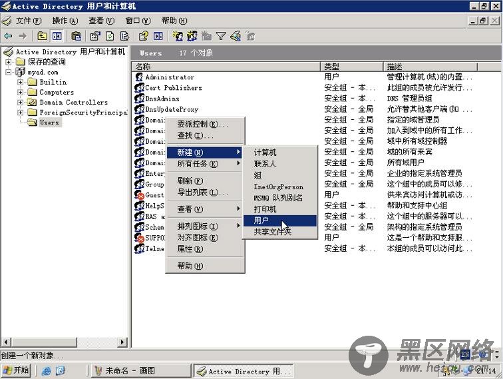
Task: Click the Export List toolbar icon
Action: pyautogui.click(x=124, y=36)
